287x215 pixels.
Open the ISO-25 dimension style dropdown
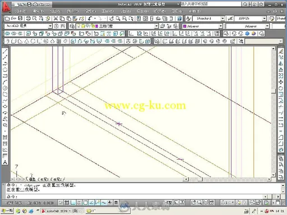click(264, 18)
